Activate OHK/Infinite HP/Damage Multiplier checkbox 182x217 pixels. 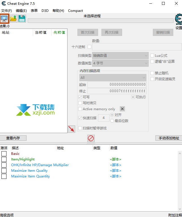coord(4,165)
